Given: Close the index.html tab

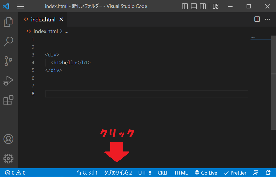Looking at the screenshot, I should 61,19.
